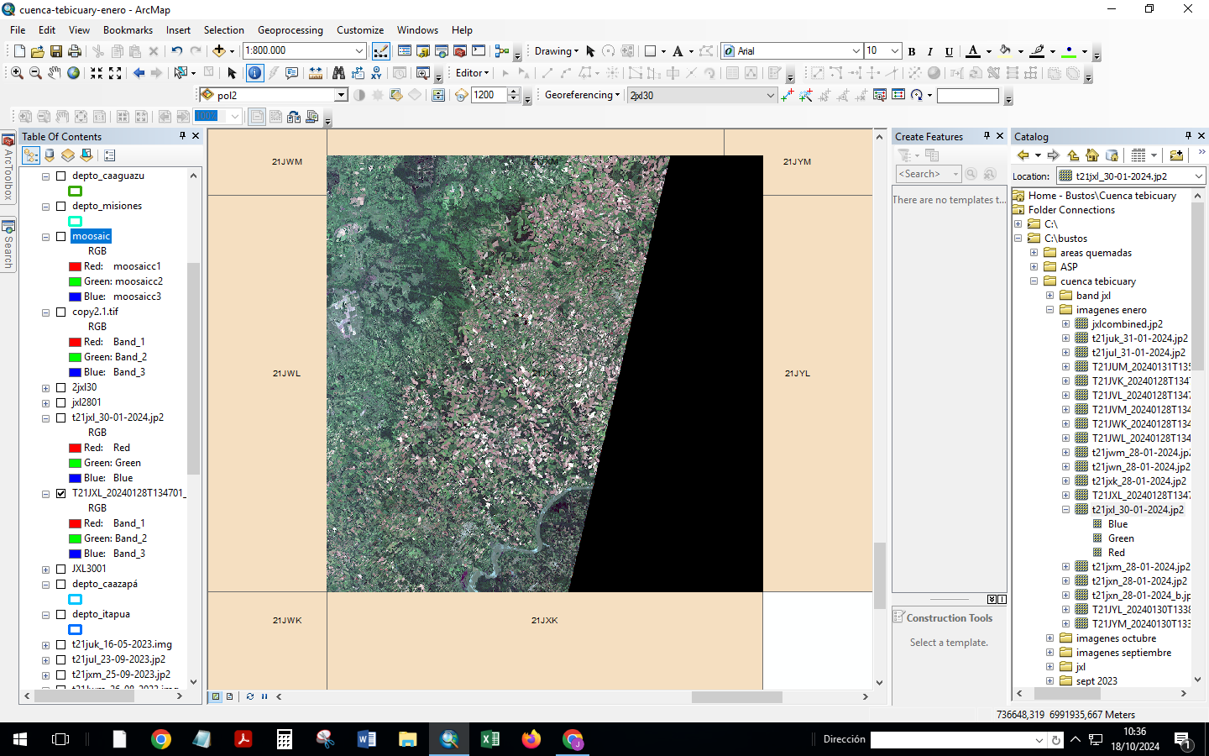
Task: Open the Selection menu
Action: [x=223, y=30]
